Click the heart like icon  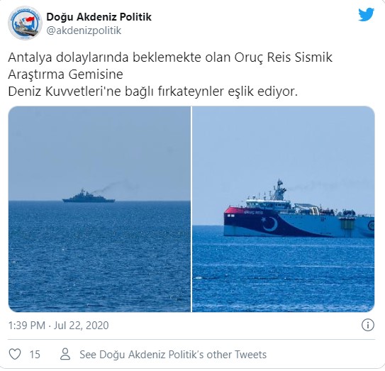click(15, 354)
